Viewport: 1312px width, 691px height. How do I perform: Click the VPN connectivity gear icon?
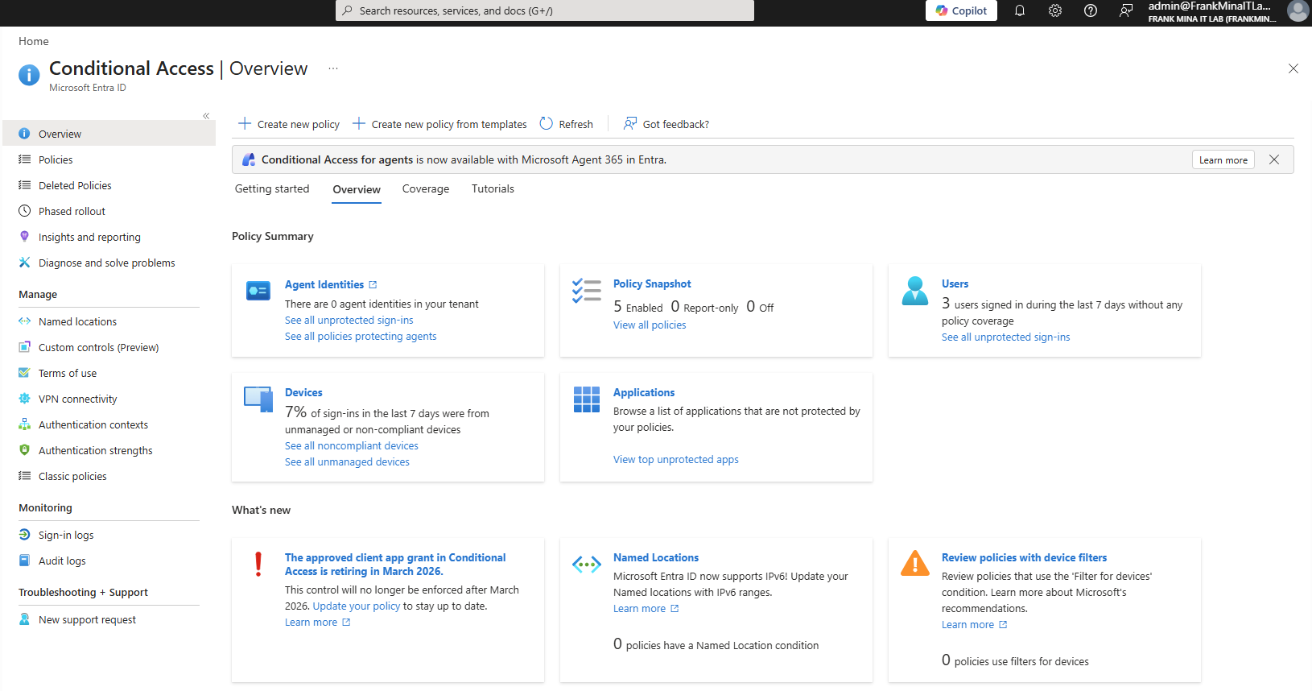[x=24, y=399]
